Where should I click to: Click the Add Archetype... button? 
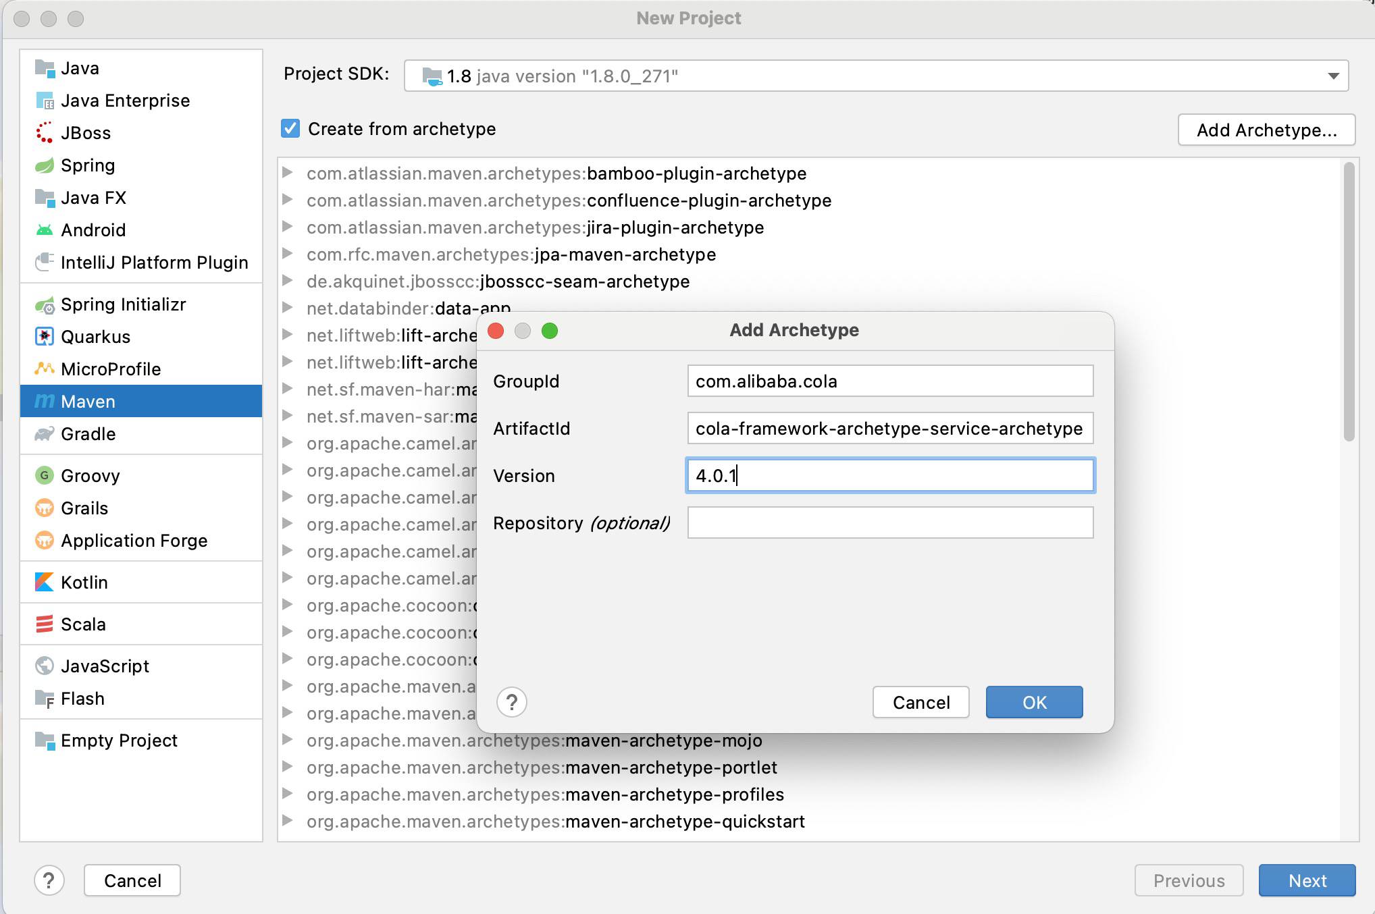click(x=1267, y=130)
